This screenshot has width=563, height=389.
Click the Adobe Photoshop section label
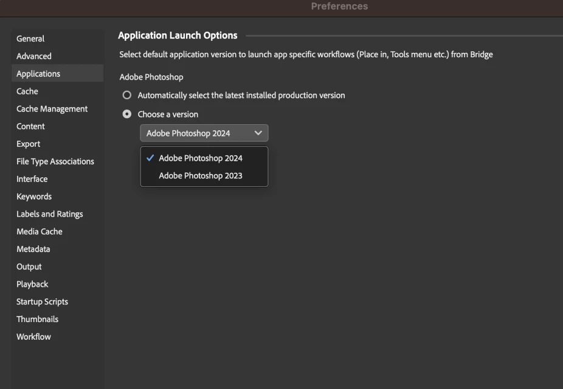point(151,77)
